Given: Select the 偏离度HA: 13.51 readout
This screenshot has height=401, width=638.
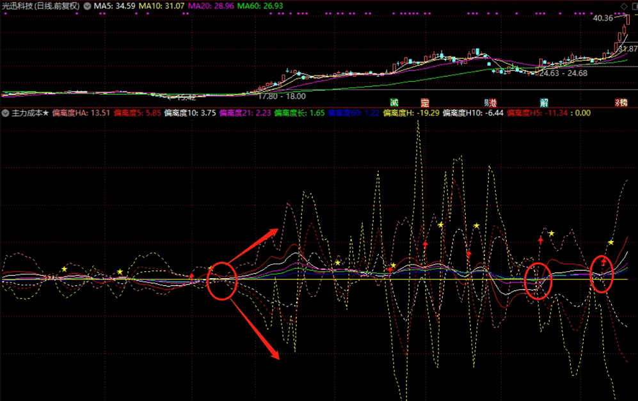Looking at the screenshot, I should (81, 113).
